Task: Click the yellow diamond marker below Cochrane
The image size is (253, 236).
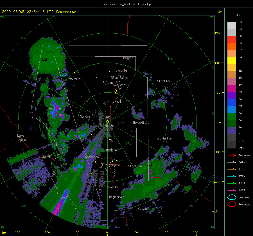Action: coord(96,162)
